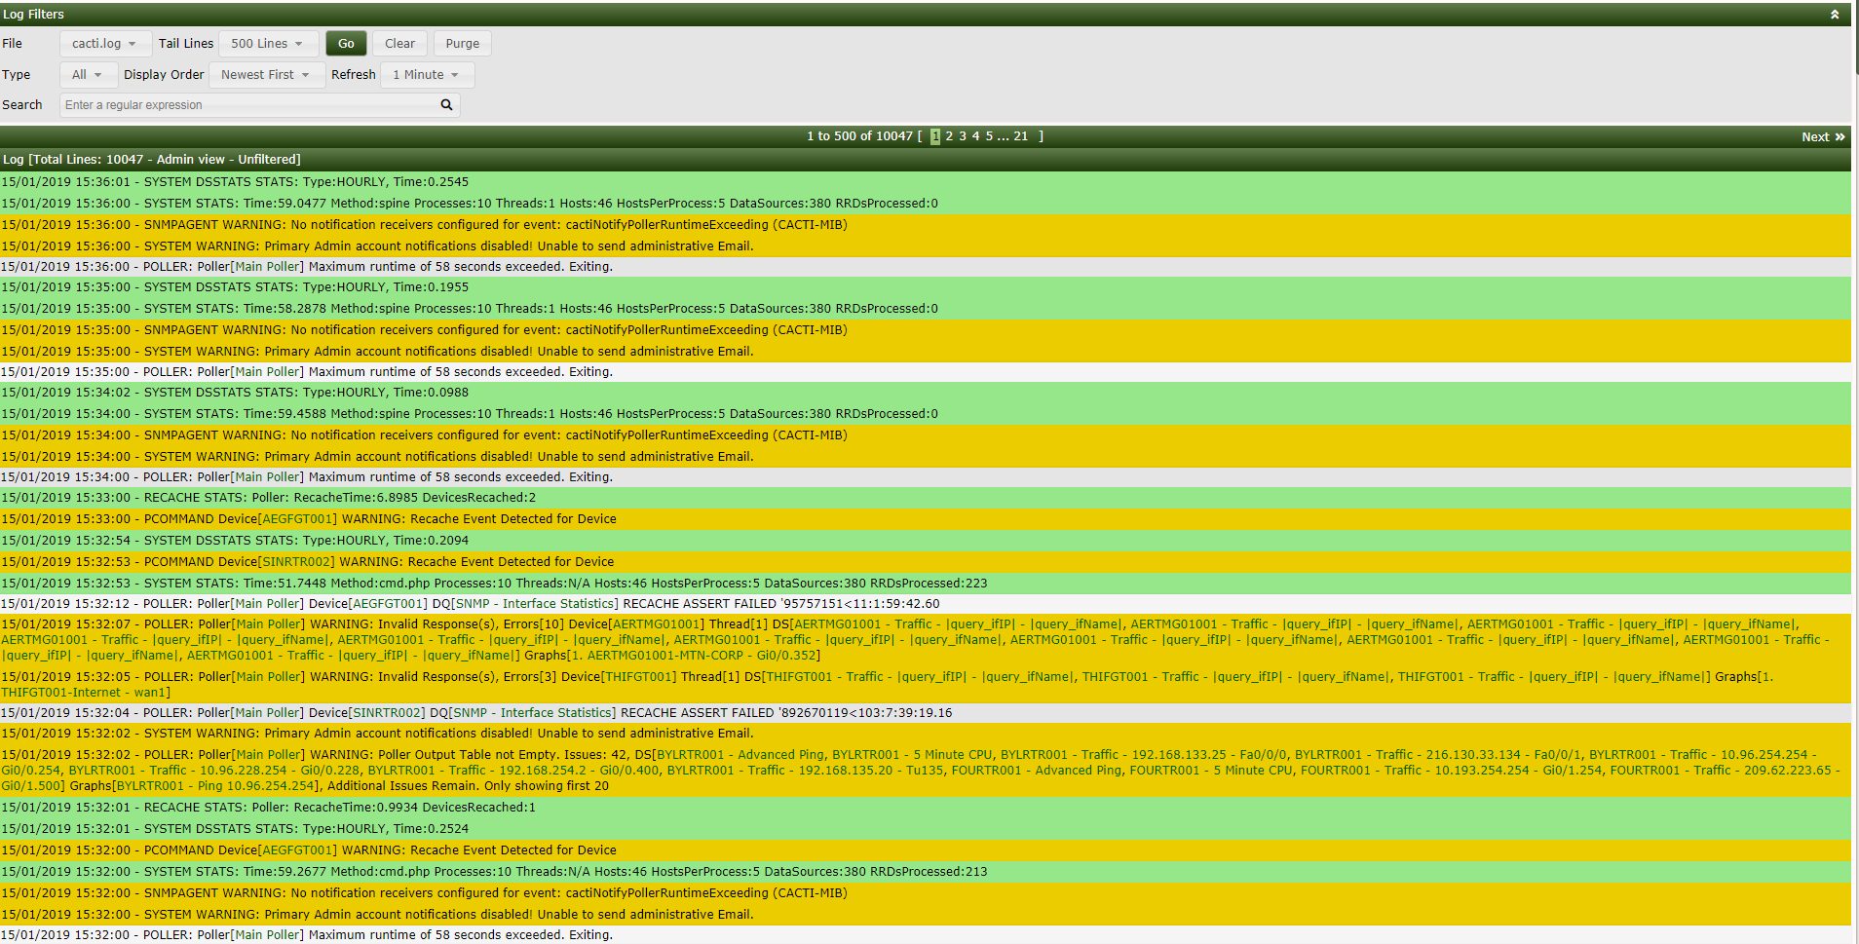Collapse the Log Filters panel header
This screenshot has height=944, width=1859.
[x=1835, y=14]
